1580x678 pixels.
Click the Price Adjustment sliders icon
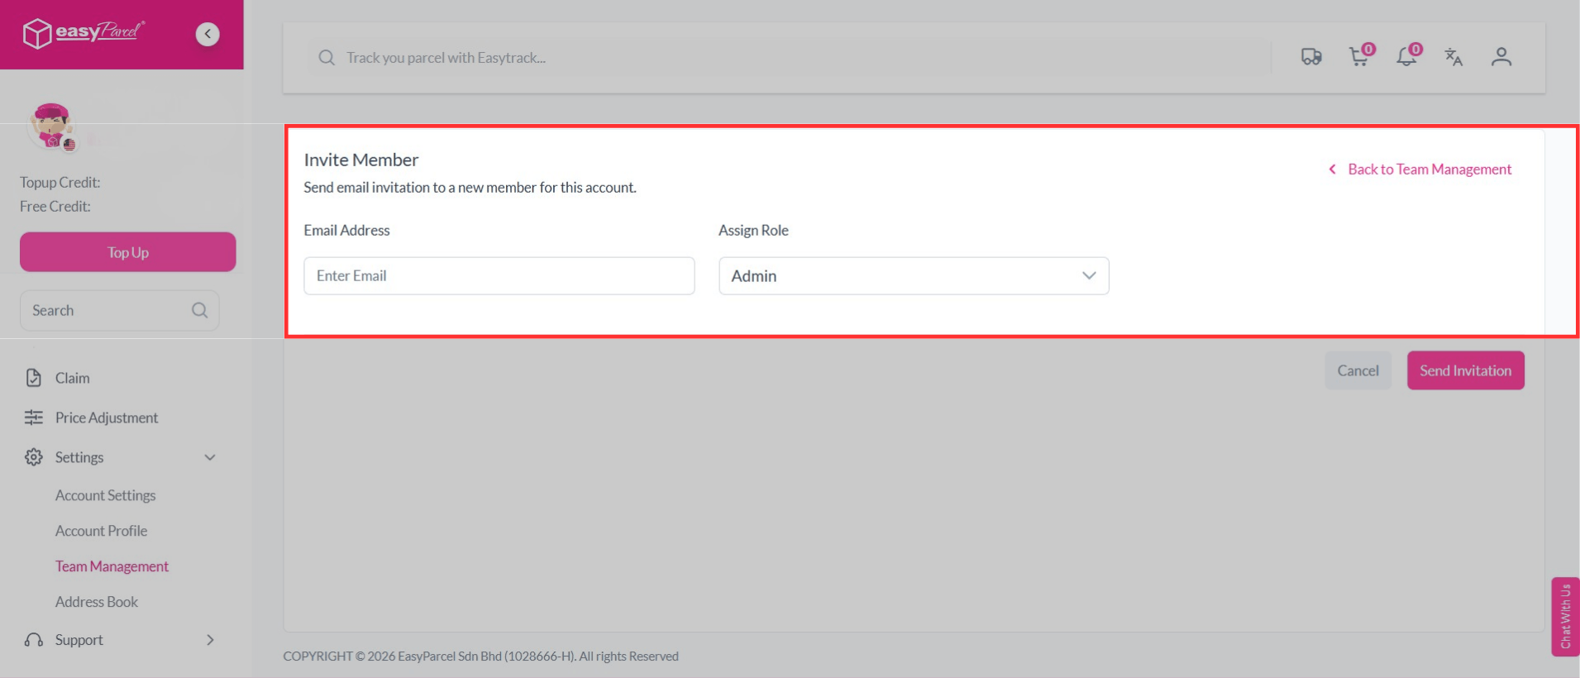34,418
